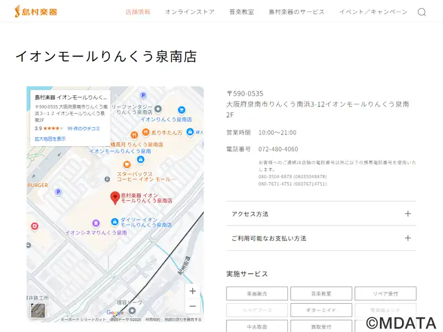Zoom out on the map

click(x=193, y=306)
